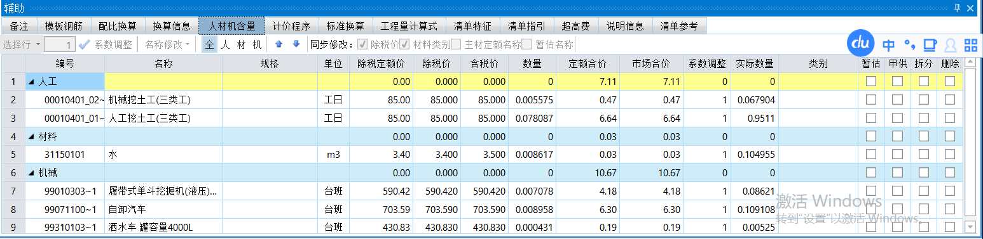Switch to the 模板钢筋 tab
Image resolution: width=983 pixels, height=239 pixels.
tap(64, 26)
